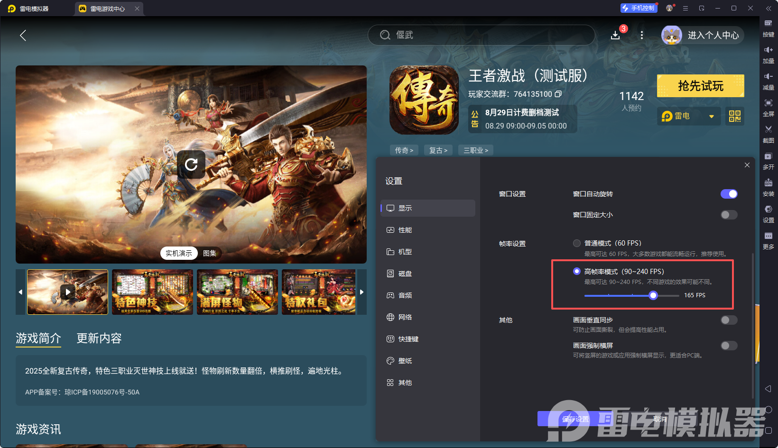
Task: Open 多开 multi-instance icon
Action: [769, 161]
